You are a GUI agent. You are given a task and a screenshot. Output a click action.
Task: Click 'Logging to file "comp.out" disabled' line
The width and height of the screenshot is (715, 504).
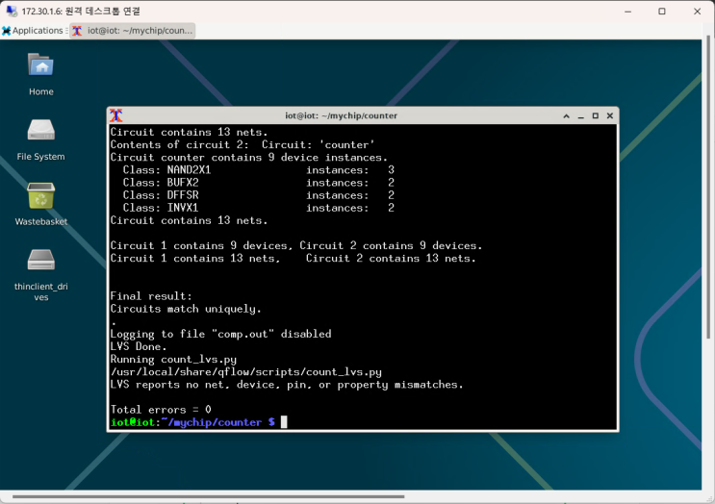(220, 334)
